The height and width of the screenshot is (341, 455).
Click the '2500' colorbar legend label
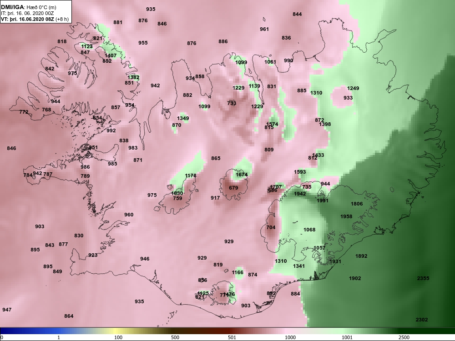pyautogui.click(x=404, y=337)
